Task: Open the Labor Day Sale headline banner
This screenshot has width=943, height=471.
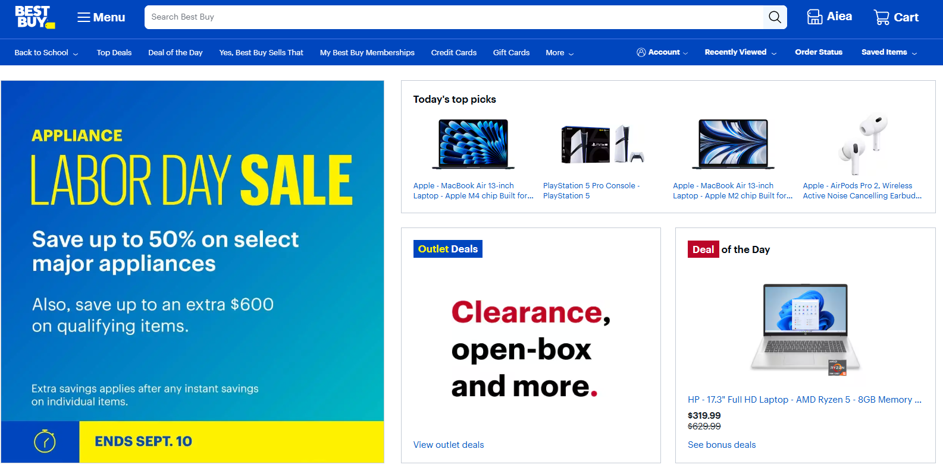Action: pyautogui.click(x=192, y=180)
